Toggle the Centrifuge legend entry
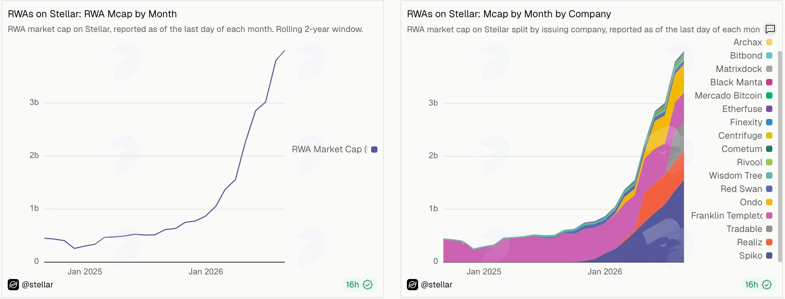 (x=745, y=135)
